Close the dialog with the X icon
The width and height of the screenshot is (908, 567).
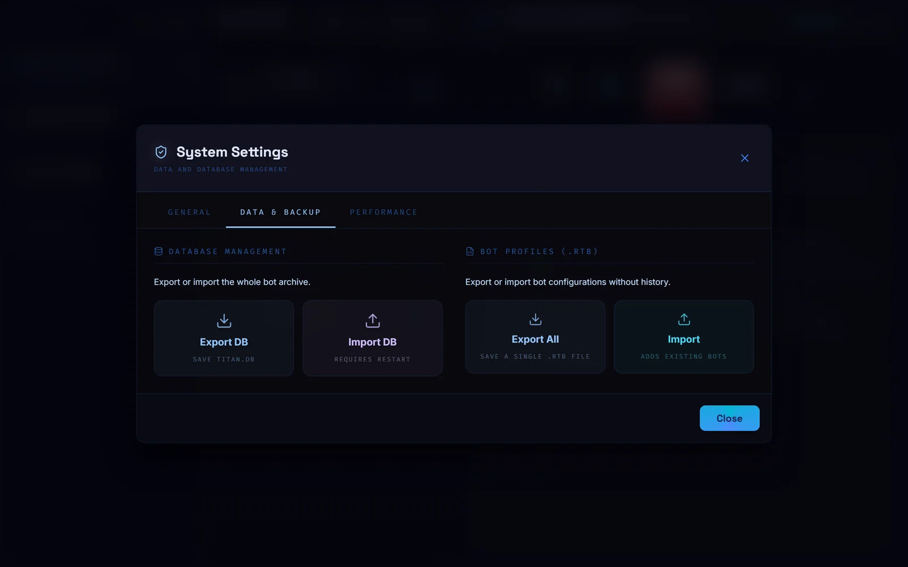pyautogui.click(x=745, y=158)
